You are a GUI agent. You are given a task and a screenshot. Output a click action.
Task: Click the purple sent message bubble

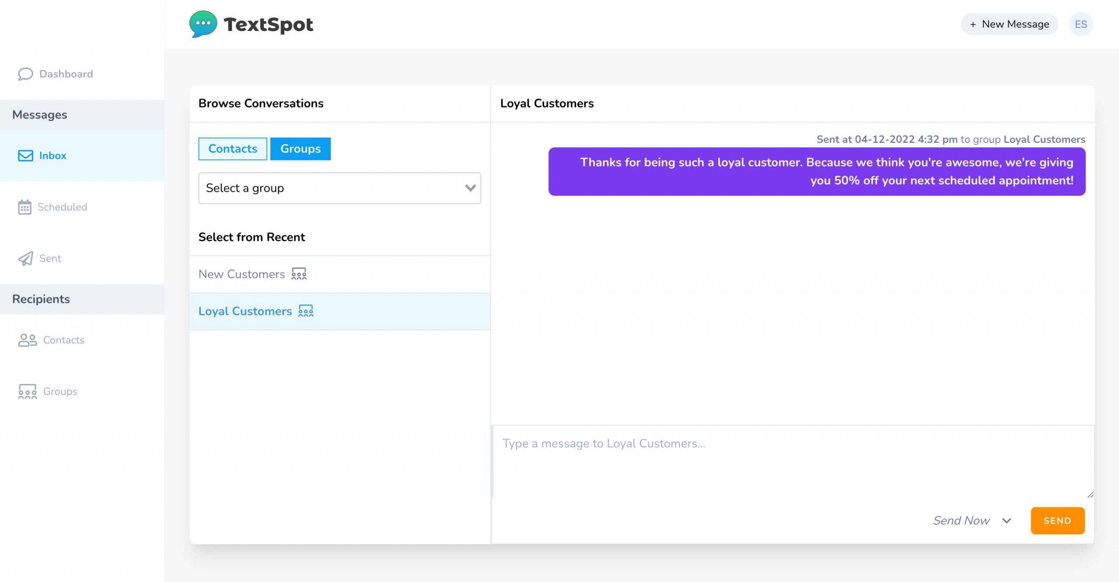pos(817,171)
